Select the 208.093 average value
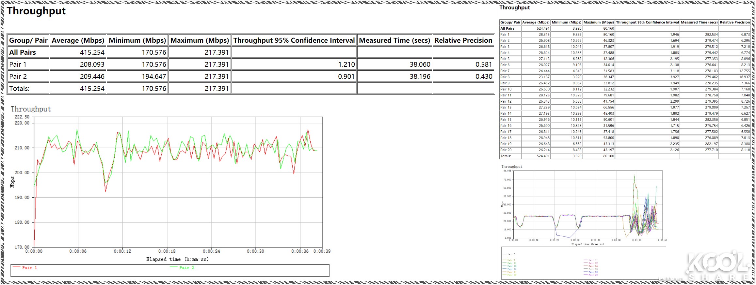Screen dimensions: 756x285 point(92,64)
